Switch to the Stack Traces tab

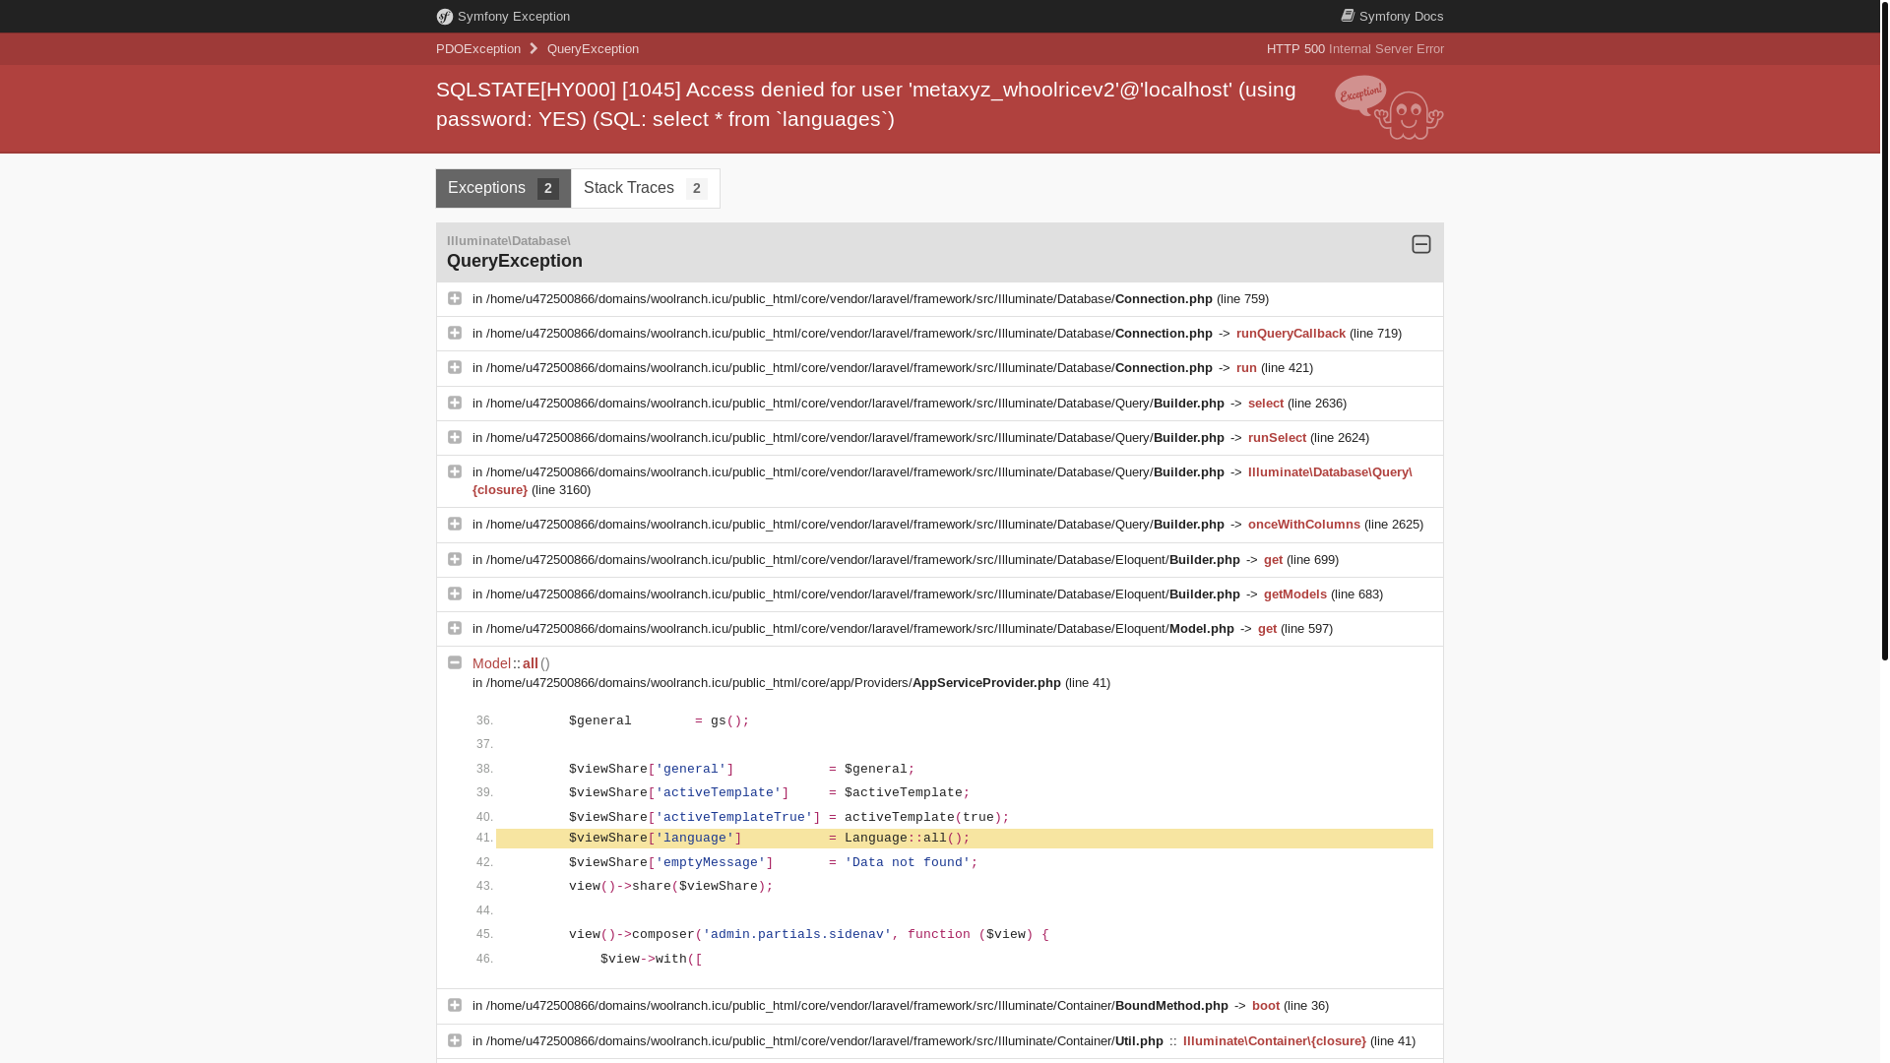point(646,188)
